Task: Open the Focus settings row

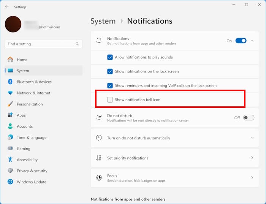Action: (173, 178)
